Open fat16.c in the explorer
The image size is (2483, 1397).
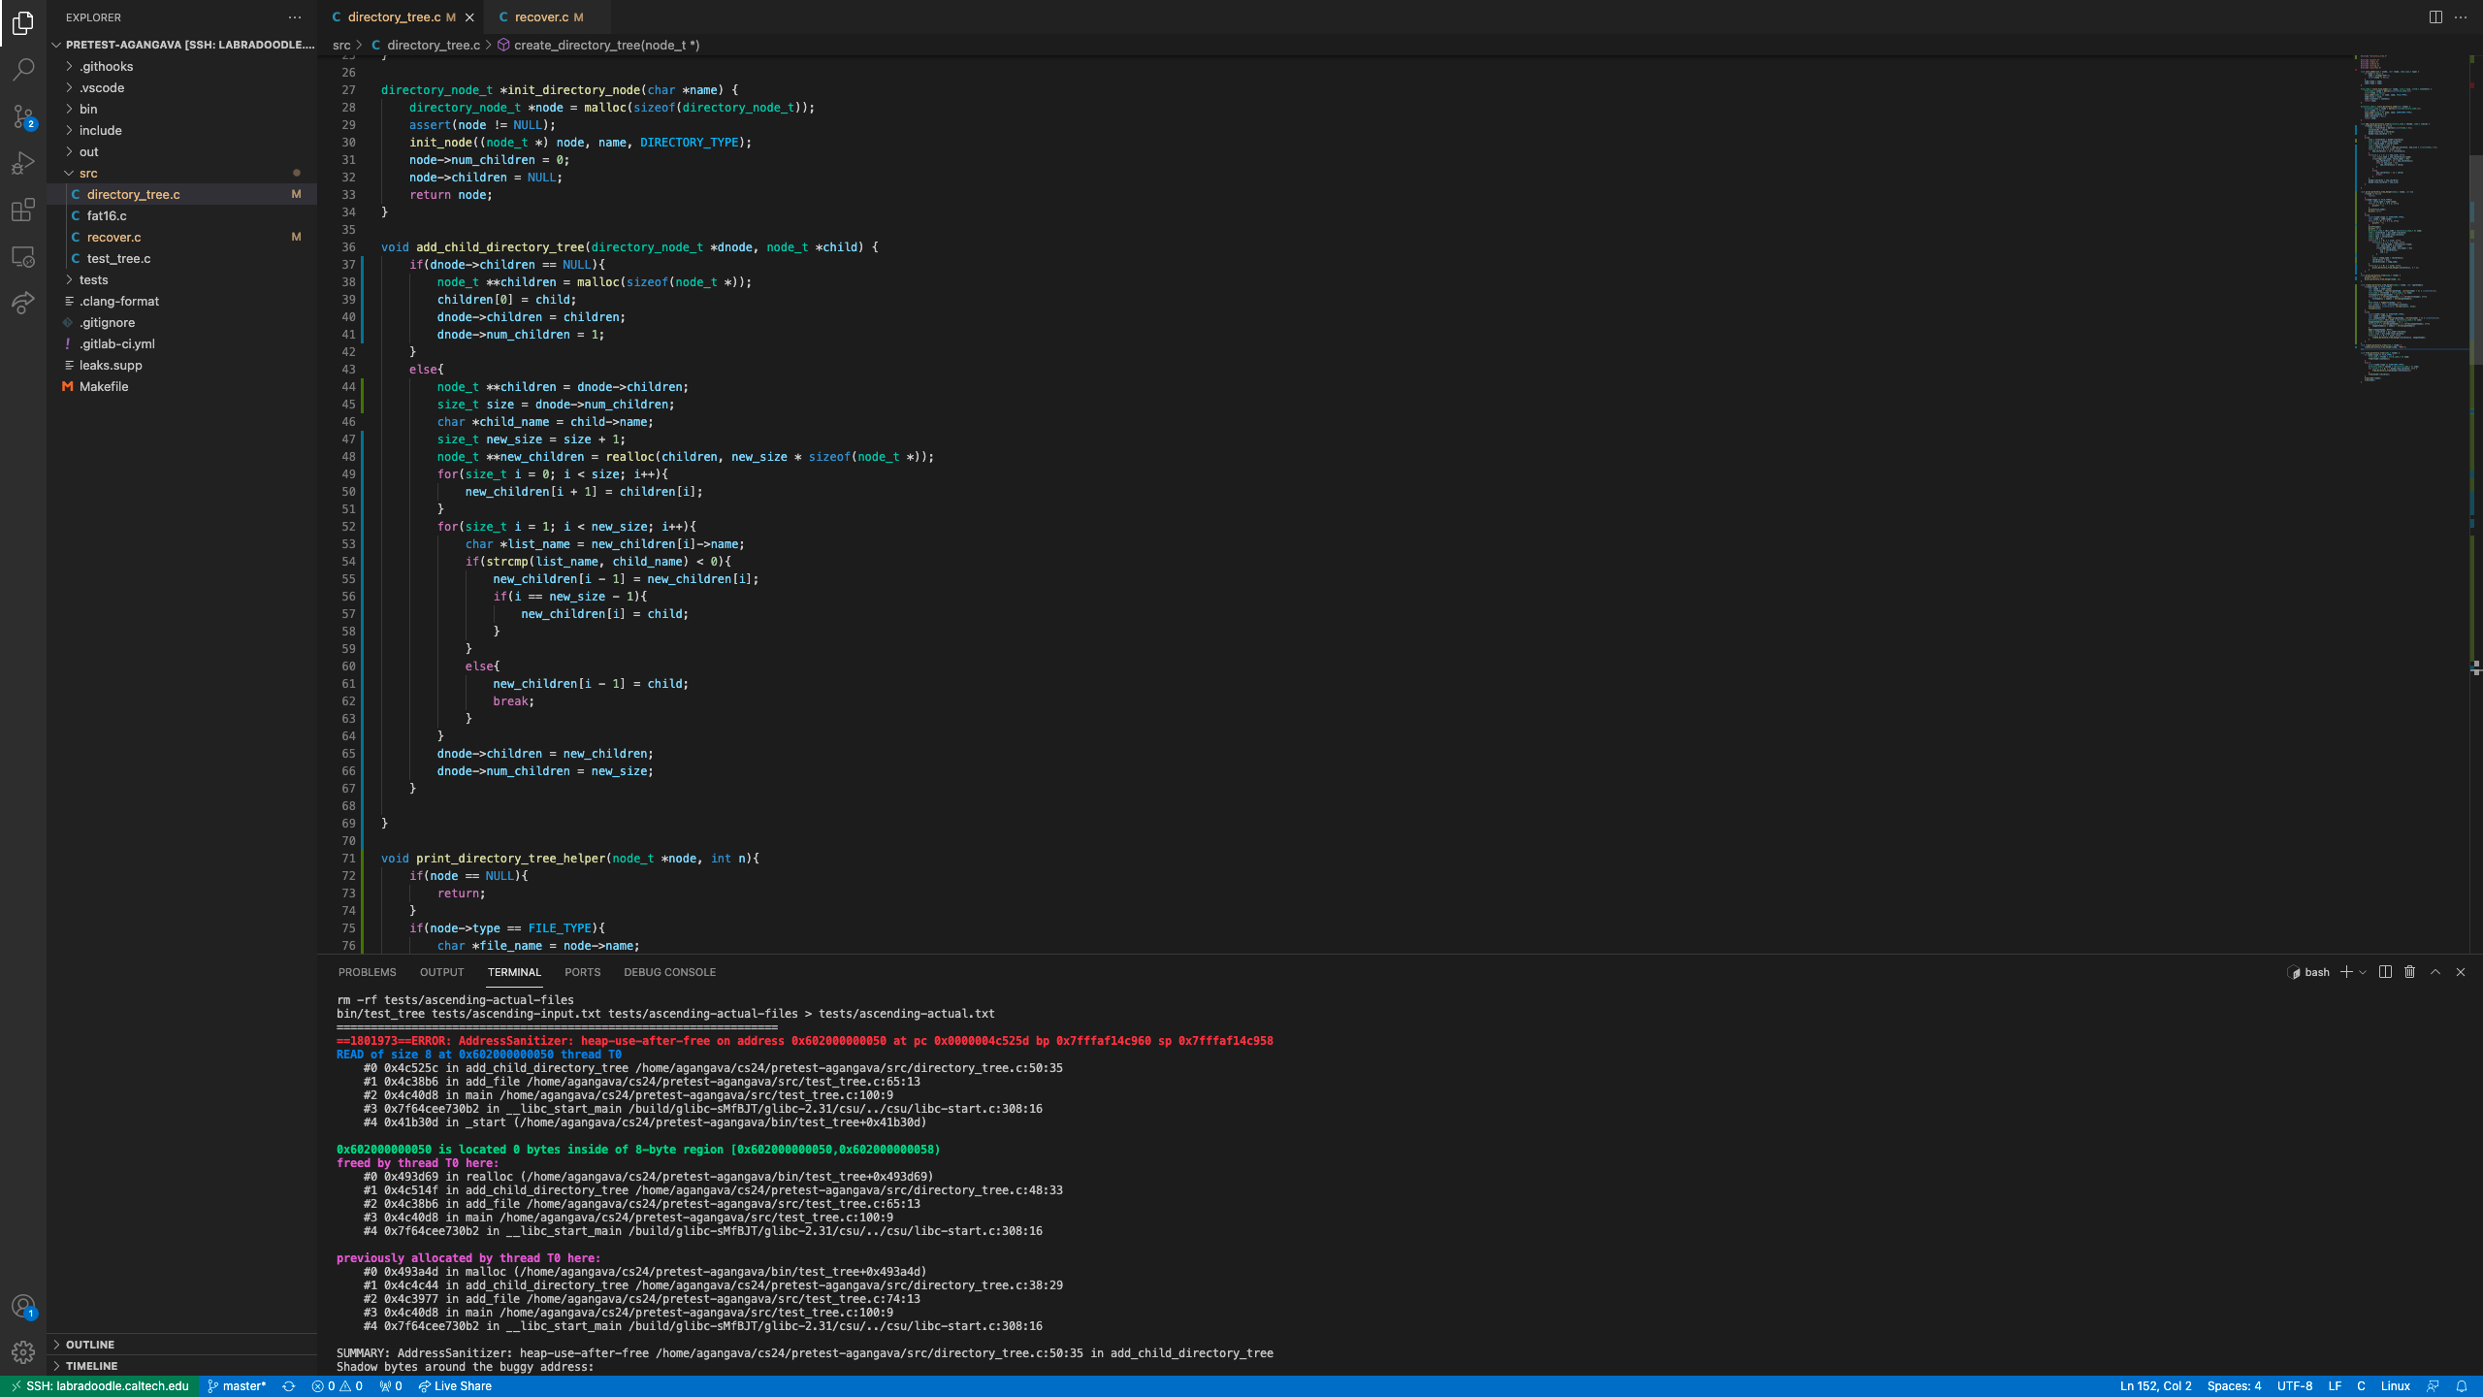point(107,215)
